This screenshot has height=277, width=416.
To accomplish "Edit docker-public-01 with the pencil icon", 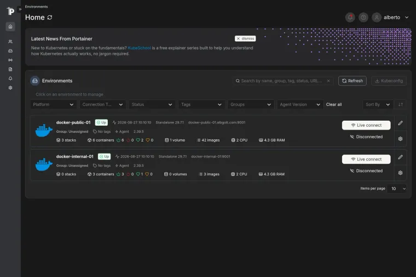I will (x=400, y=123).
